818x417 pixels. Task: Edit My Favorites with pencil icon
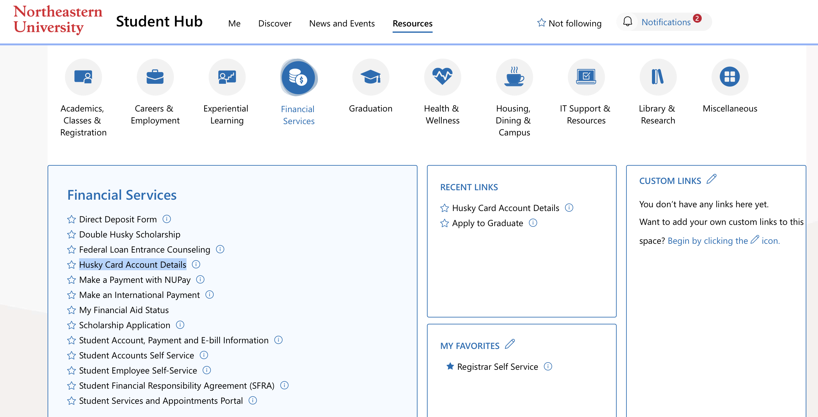(x=510, y=344)
